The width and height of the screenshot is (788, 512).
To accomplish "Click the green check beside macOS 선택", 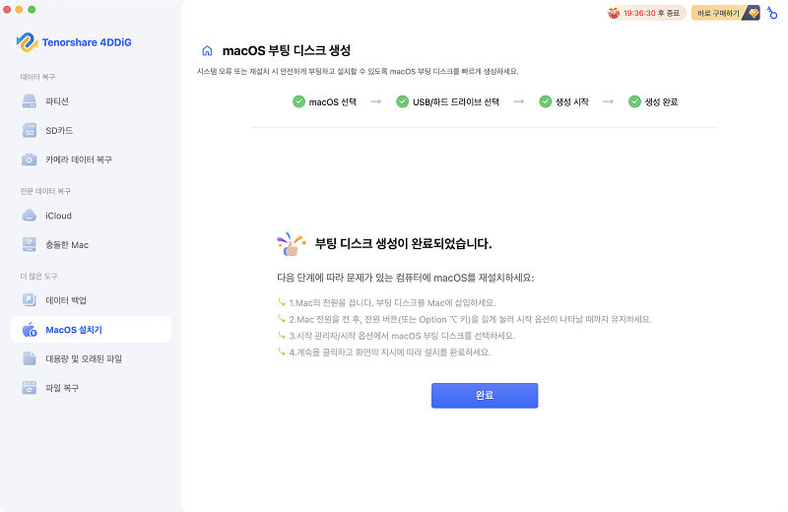I will [x=299, y=101].
